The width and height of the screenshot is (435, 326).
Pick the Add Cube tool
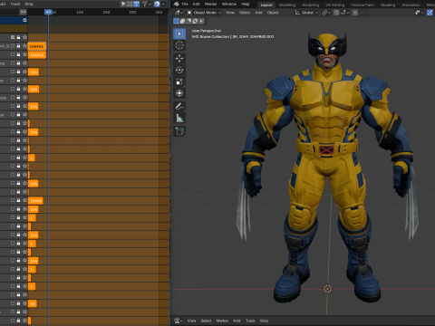coord(179,131)
